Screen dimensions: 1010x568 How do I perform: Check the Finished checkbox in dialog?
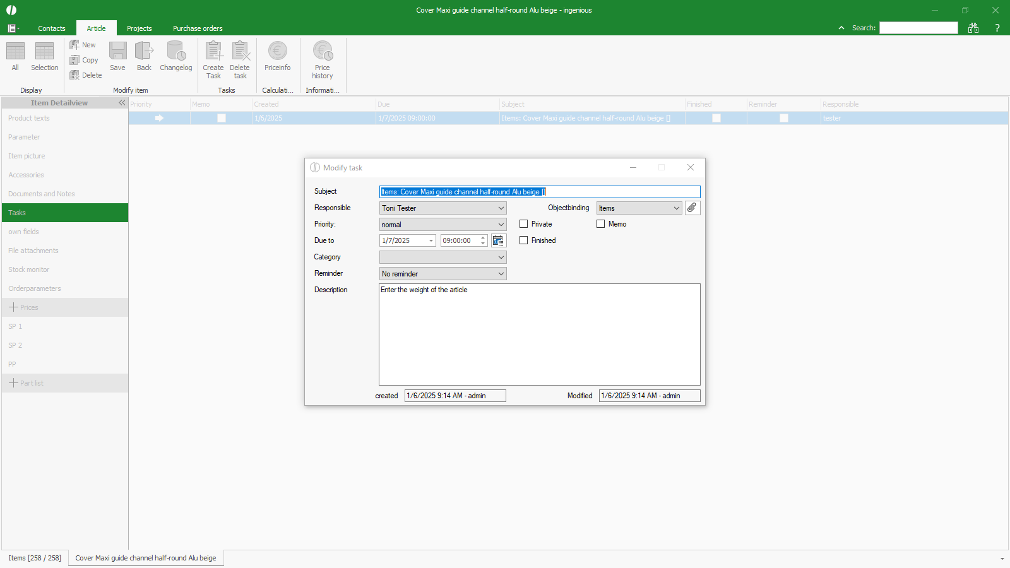pos(524,240)
